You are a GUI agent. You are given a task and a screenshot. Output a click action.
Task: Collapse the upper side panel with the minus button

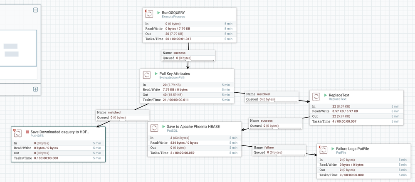click(35, 10)
